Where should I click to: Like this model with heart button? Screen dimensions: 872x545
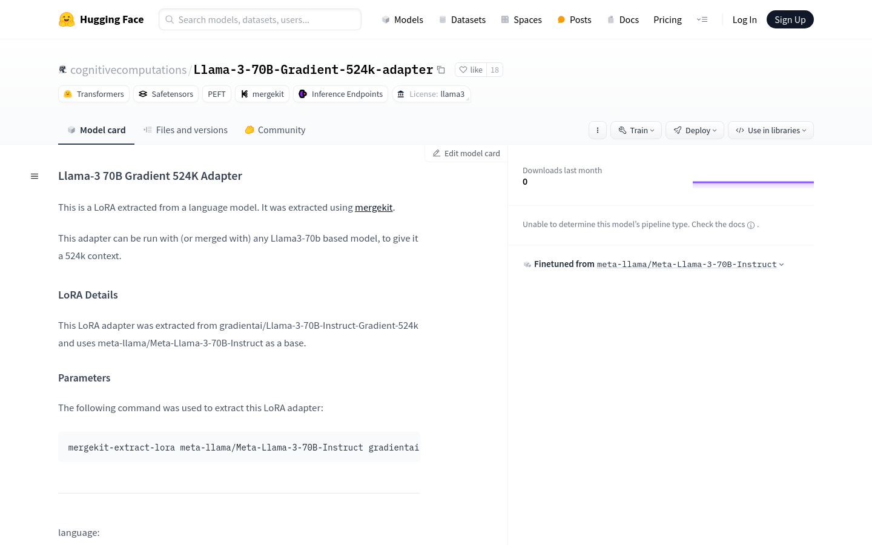[x=471, y=70]
